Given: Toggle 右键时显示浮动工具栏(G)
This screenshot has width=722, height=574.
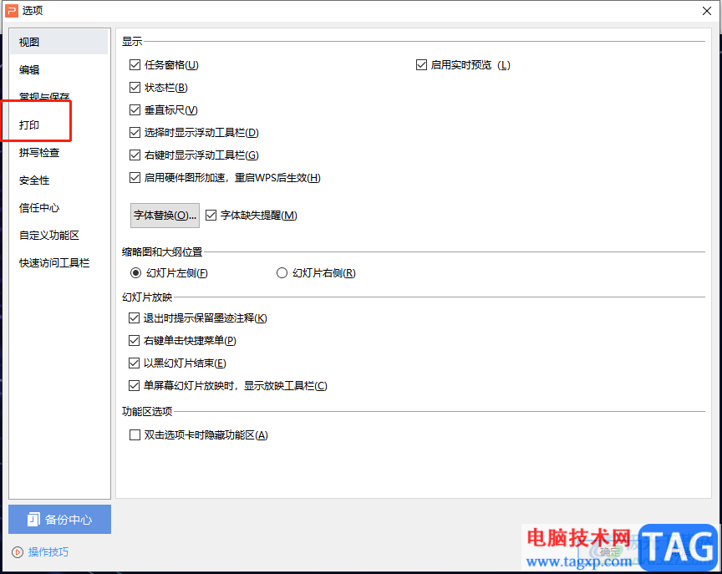Looking at the screenshot, I should (135, 155).
